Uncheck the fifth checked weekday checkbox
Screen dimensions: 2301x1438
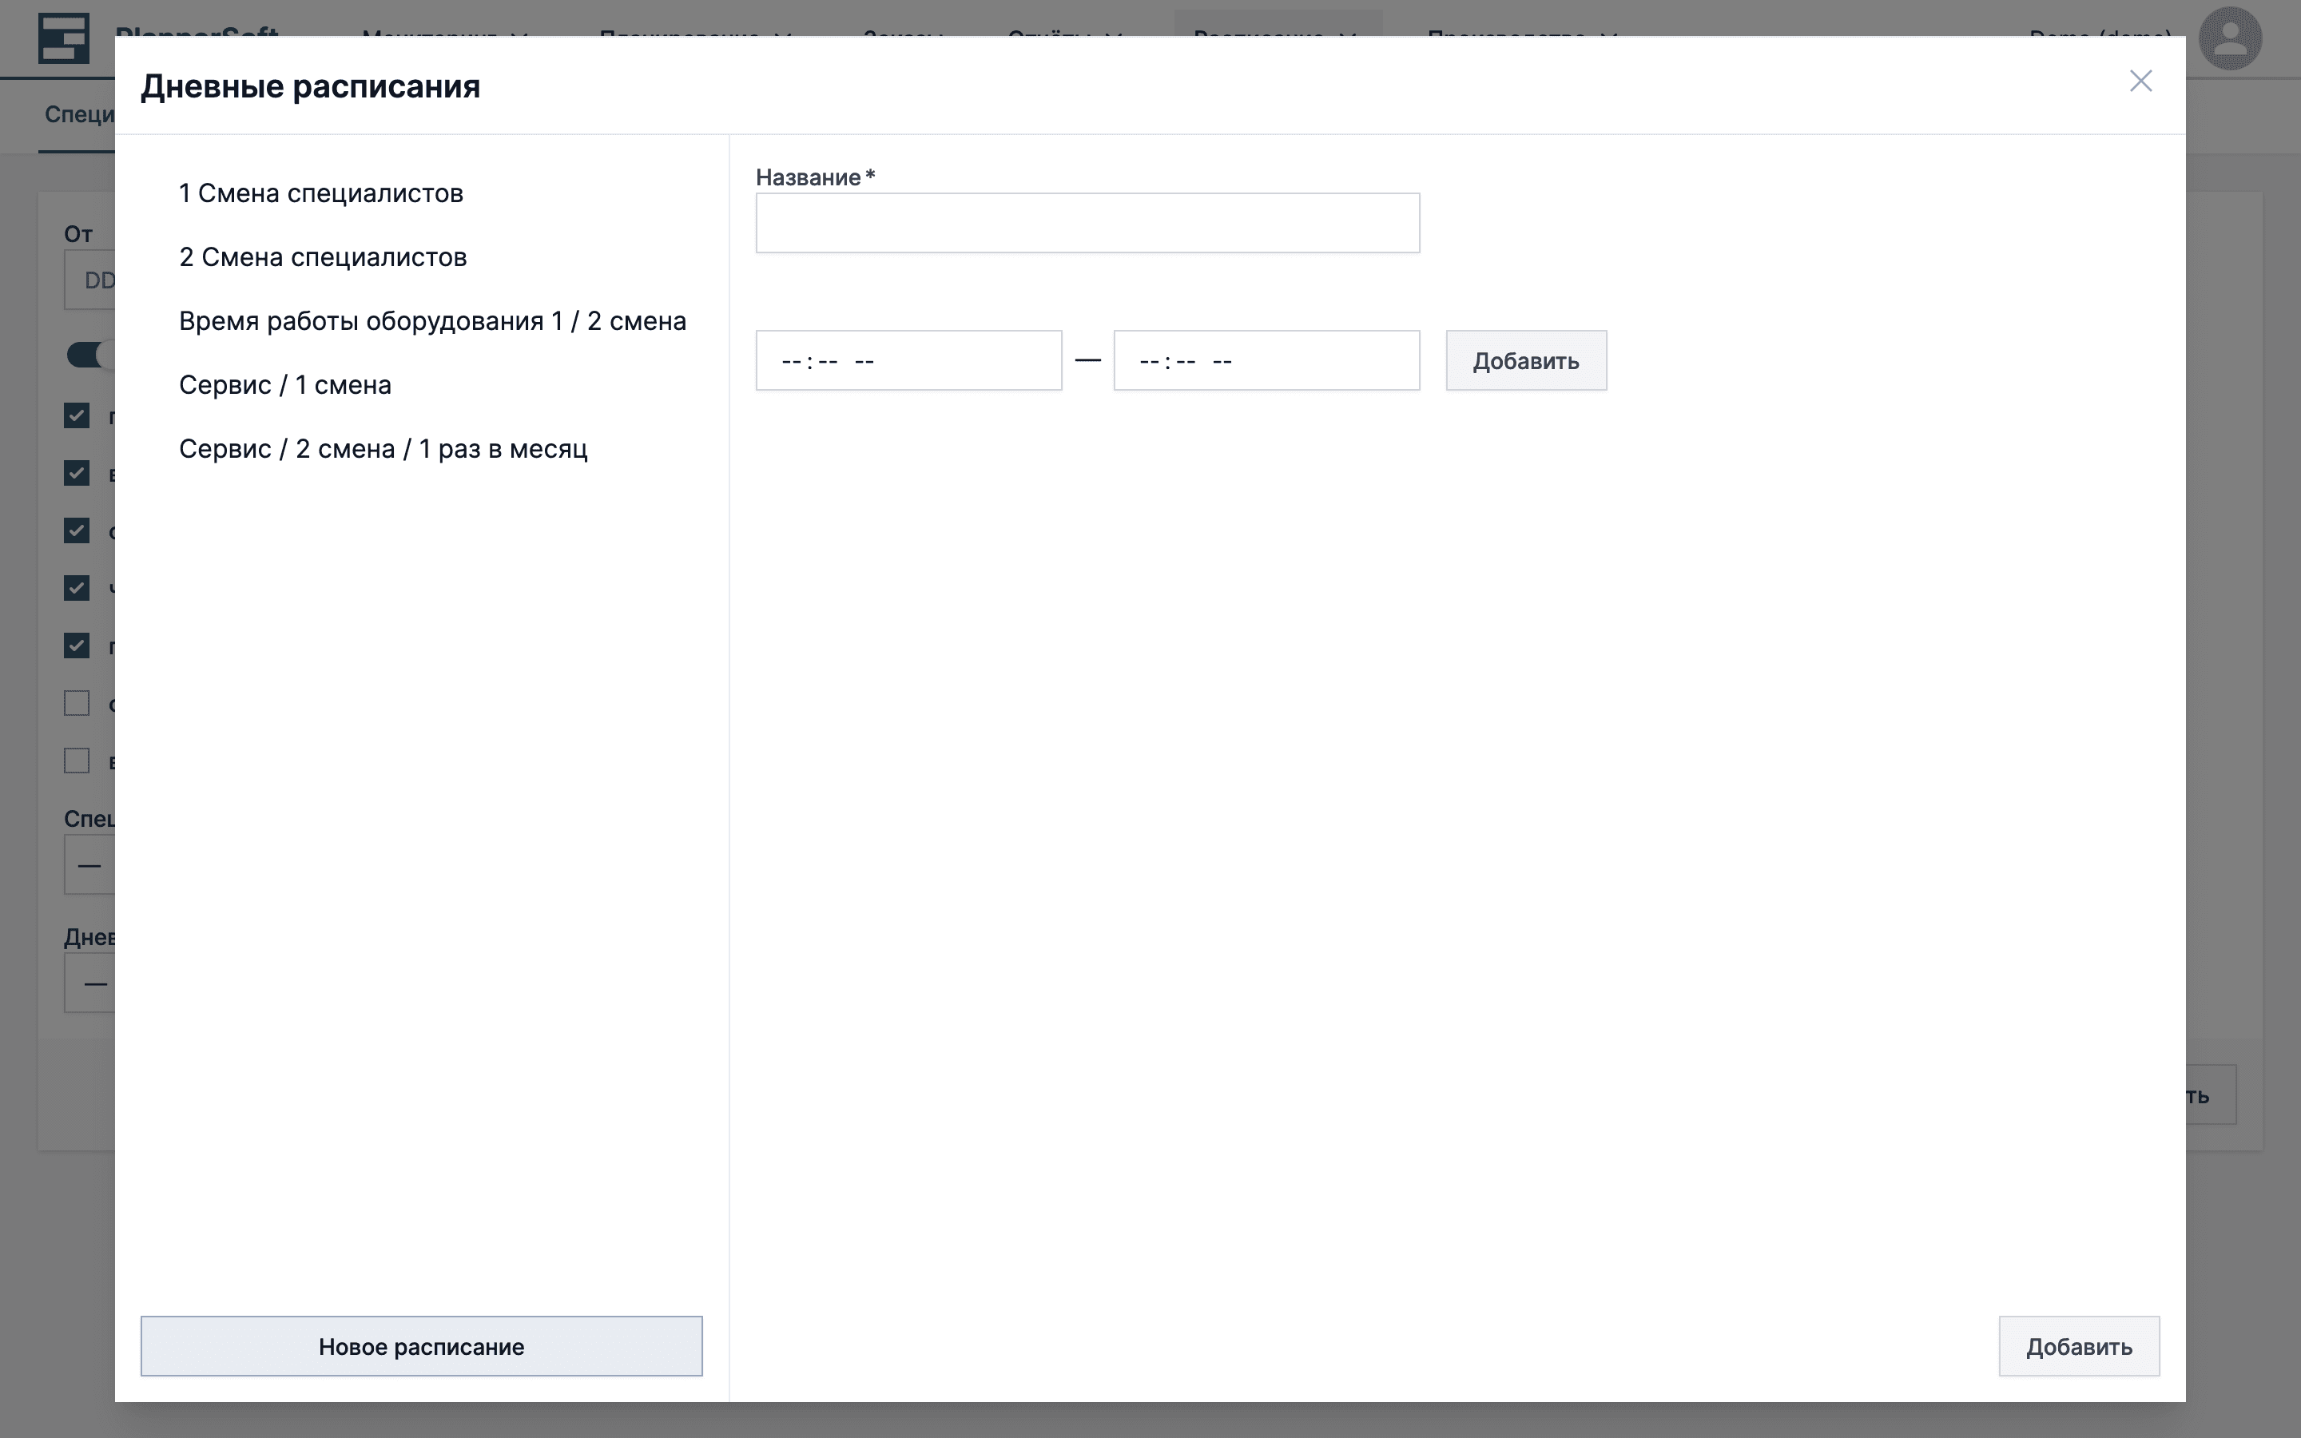tap(77, 646)
